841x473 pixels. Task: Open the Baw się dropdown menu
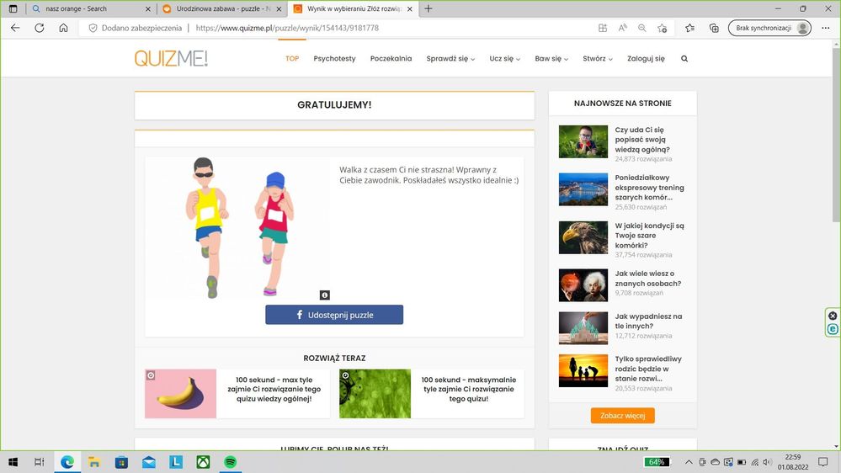551,59
